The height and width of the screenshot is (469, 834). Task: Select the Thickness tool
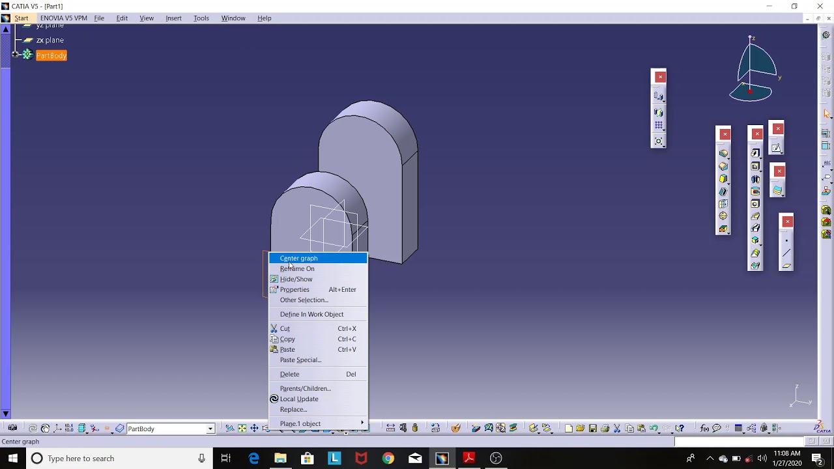(x=723, y=203)
